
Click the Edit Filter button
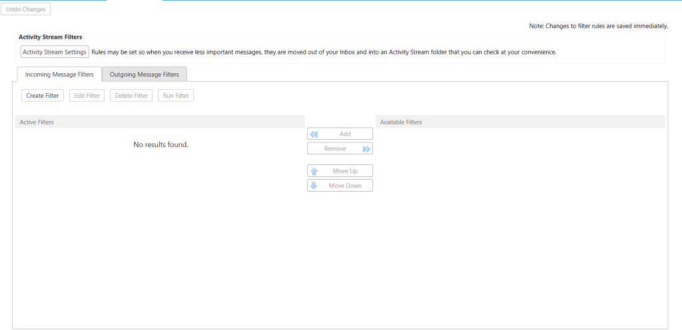[87, 96]
